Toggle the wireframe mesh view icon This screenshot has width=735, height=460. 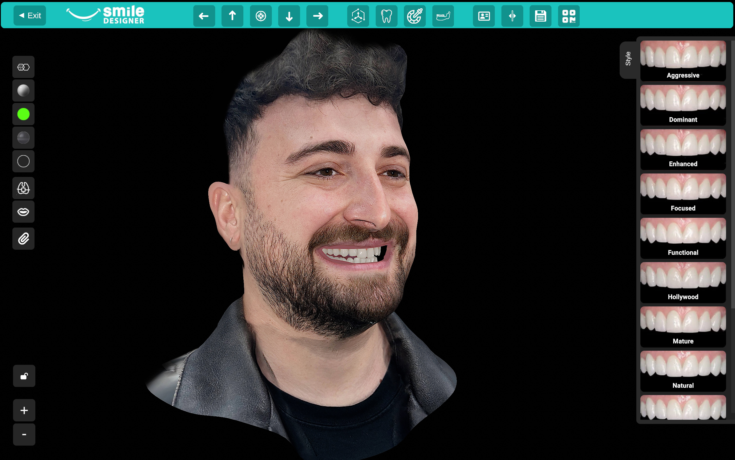pyautogui.click(x=23, y=67)
